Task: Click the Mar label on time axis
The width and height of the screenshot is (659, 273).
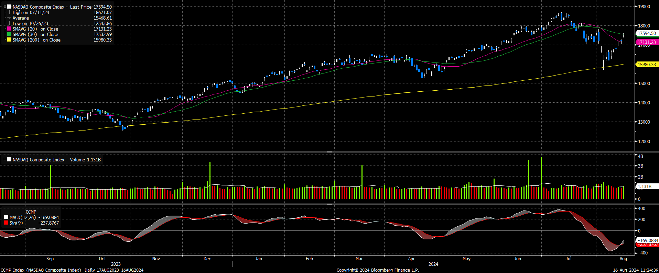Action: pos(359,259)
